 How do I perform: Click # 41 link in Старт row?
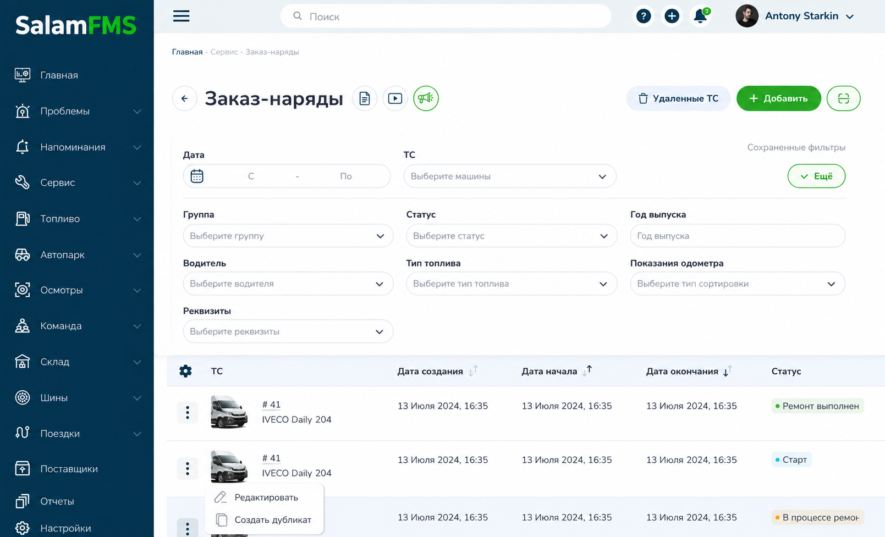coord(271,458)
